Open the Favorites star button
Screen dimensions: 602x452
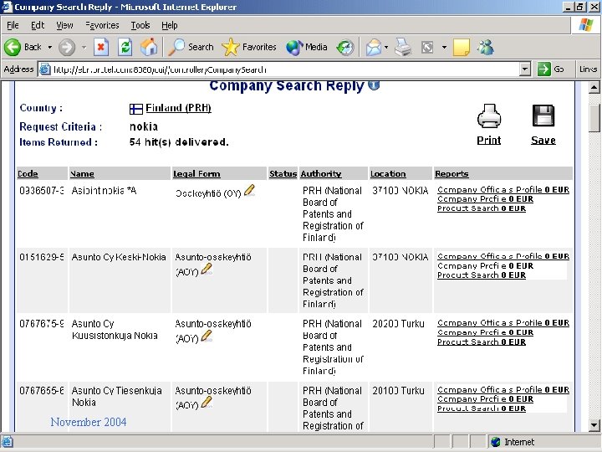[x=249, y=47]
